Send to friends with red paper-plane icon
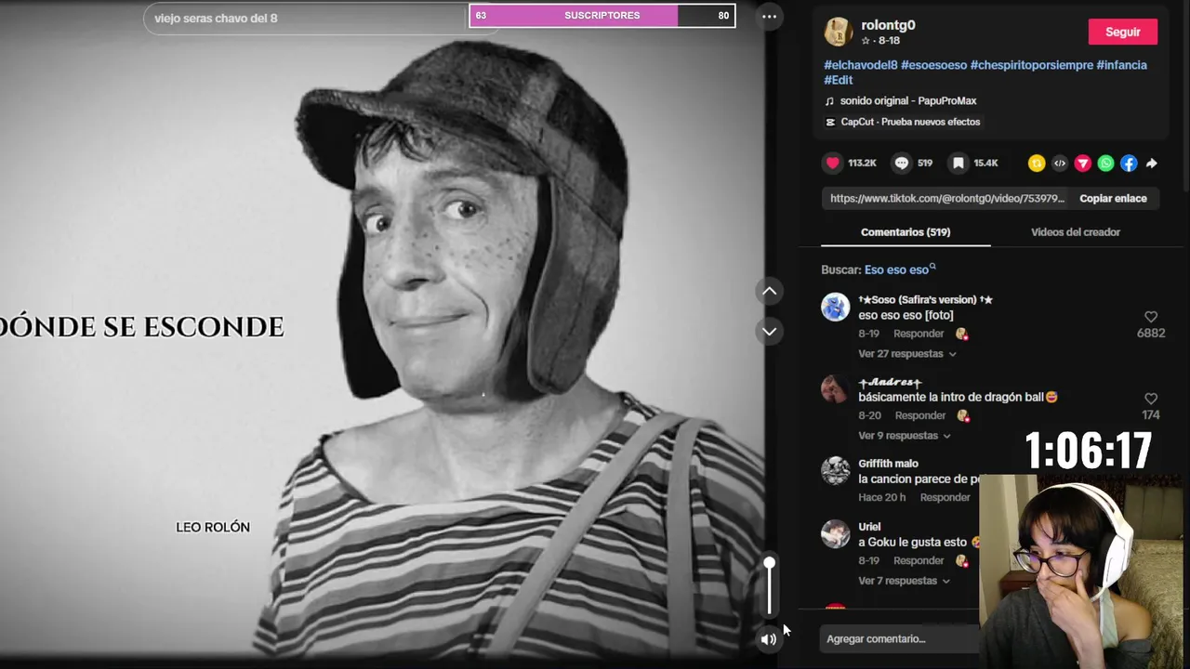This screenshot has width=1190, height=669. tap(1083, 164)
